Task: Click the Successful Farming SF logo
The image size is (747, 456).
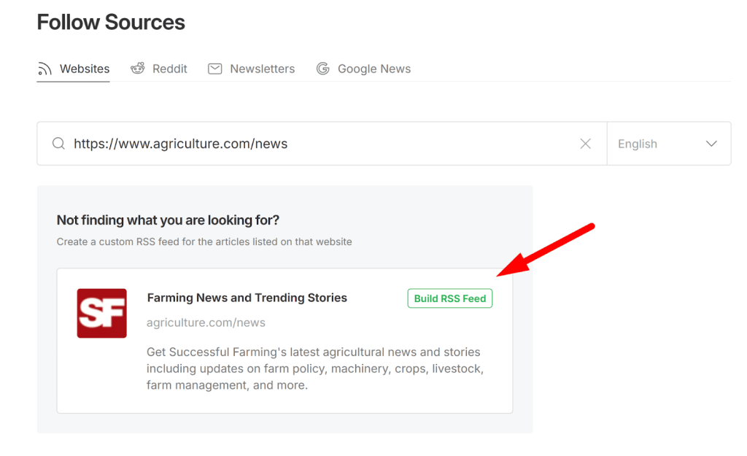Action: (101, 313)
